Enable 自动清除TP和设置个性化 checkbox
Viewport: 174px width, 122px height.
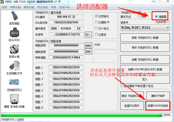click(x=122, y=86)
